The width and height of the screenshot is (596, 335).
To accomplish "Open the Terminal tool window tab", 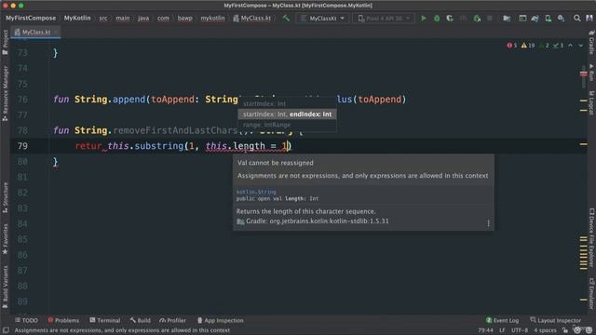I will [105, 320].
